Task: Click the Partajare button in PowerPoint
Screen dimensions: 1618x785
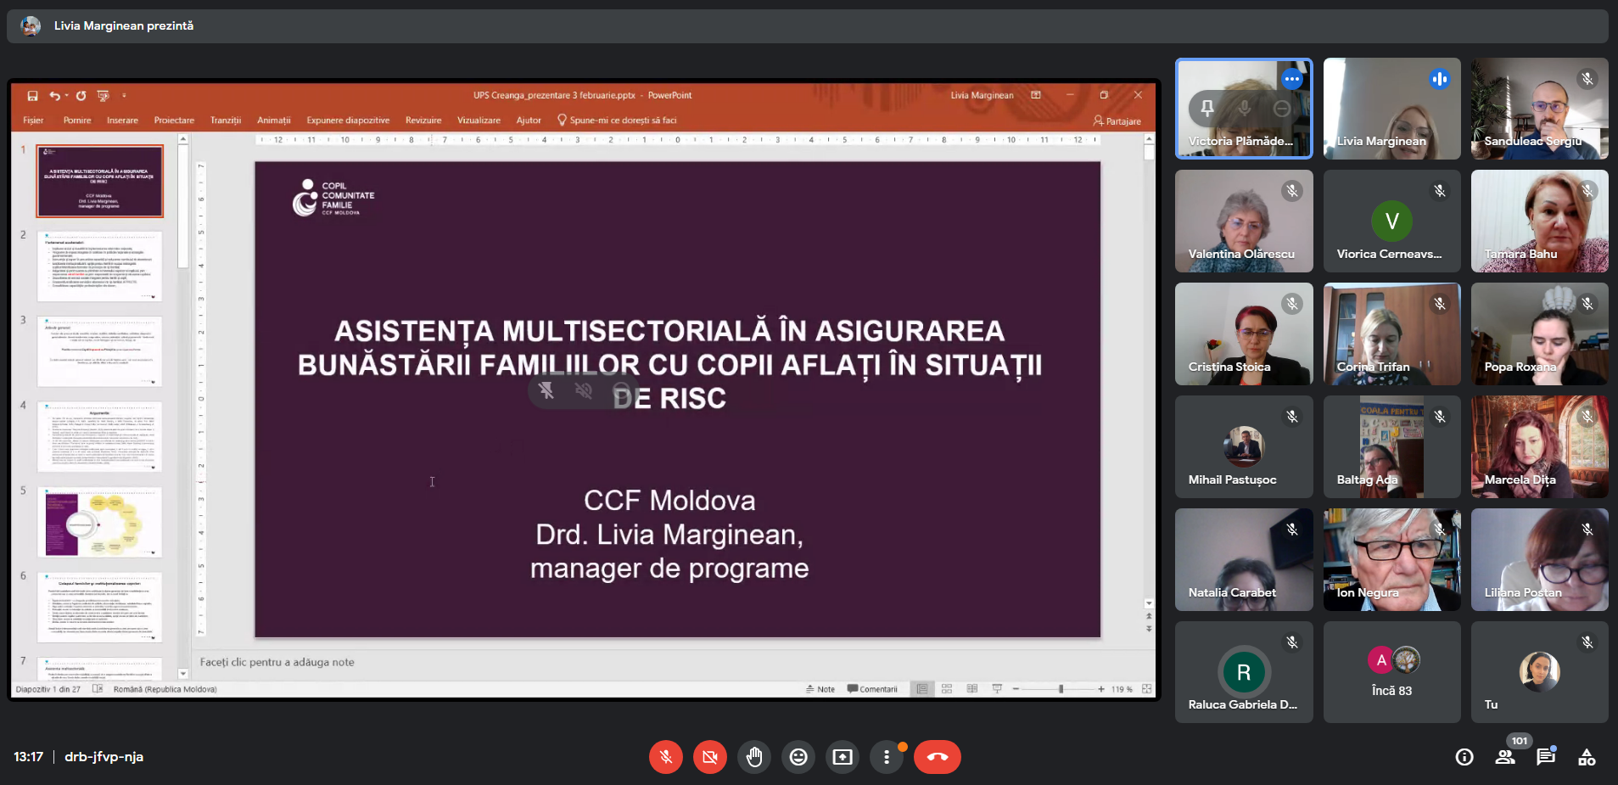Action: point(1117,121)
